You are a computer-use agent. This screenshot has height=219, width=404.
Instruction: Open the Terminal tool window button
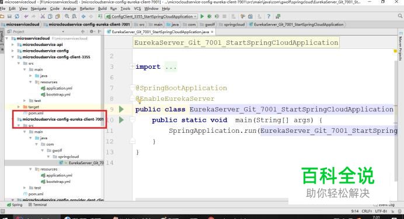point(37,205)
